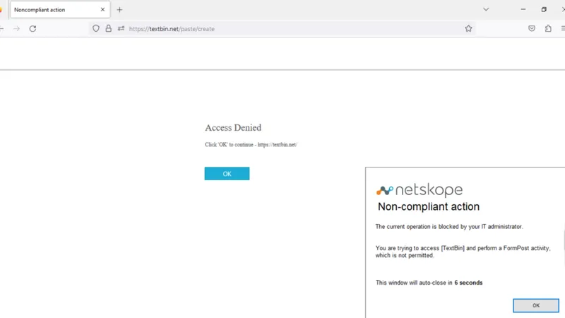Bookmark this page with the star icon
The width and height of the screenshot is (565, 318).
(x=468, y=28)
